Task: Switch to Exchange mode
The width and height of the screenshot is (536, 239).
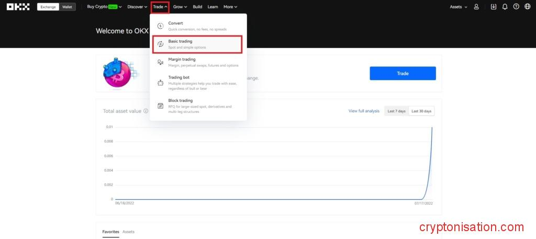Action: click(x=48, y=7)
